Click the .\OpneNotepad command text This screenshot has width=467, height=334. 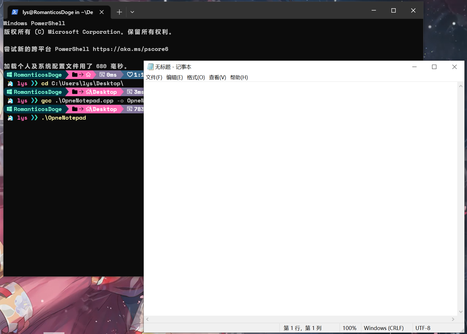point(64,118)
